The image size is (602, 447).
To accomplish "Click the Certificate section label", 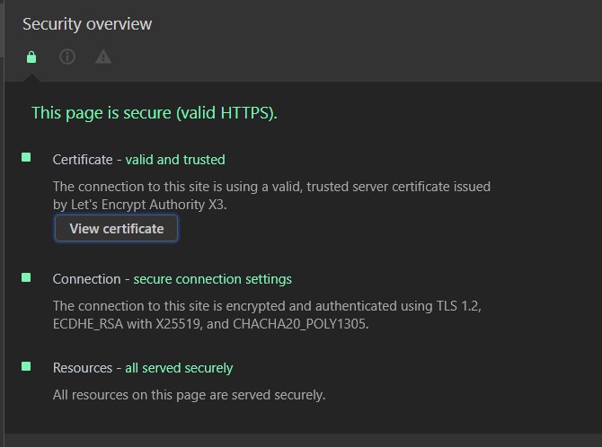I will coord(83,160).
